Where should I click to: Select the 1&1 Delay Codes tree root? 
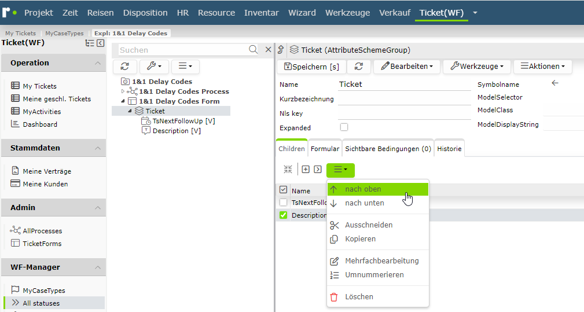[162, 82]
